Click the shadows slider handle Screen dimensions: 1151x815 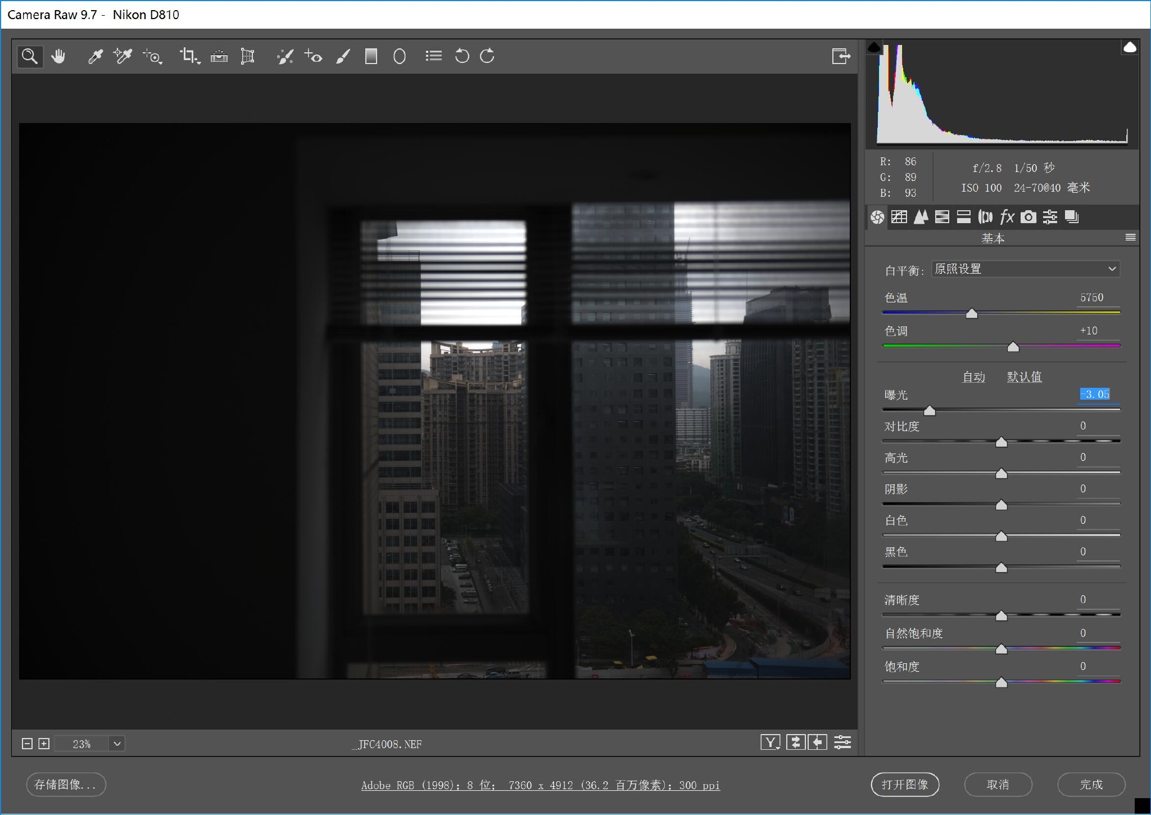1002,505
